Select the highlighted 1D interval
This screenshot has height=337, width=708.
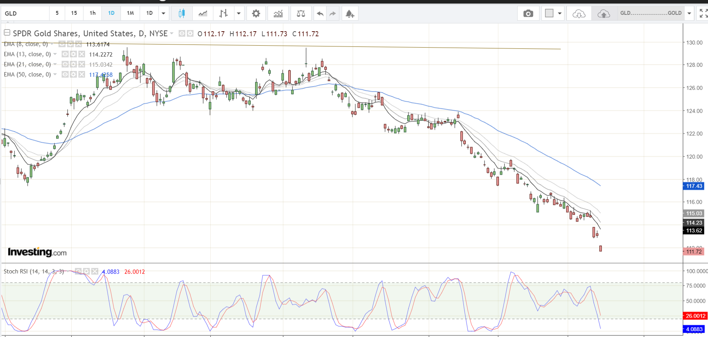pos(111,13)
